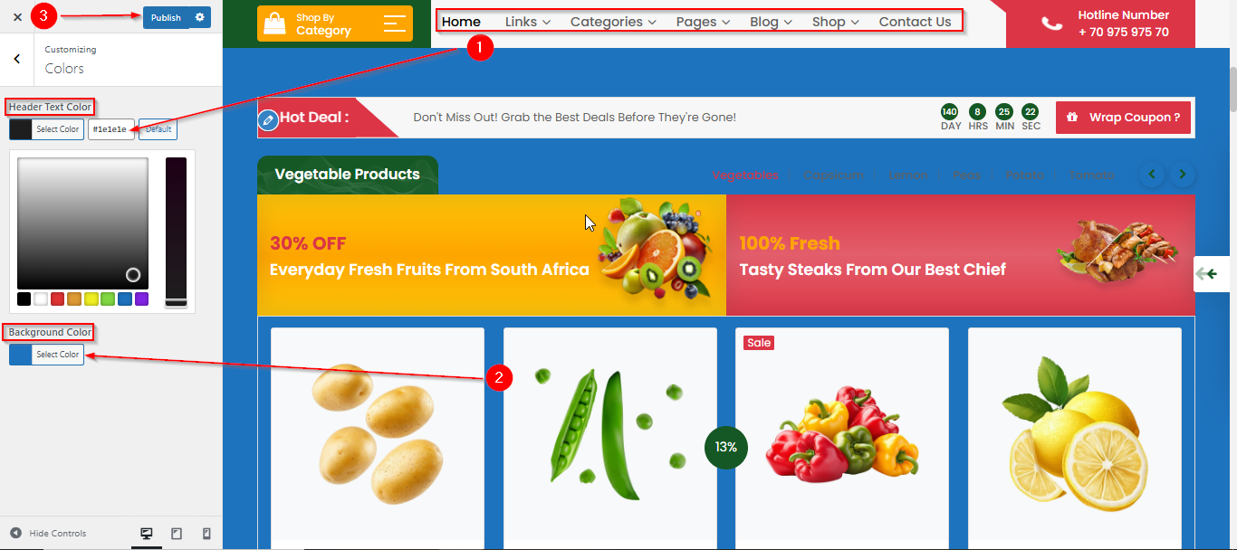Switch to tablet preview device icon
This screenshot has height=550, width=1237.
point(177,534)
